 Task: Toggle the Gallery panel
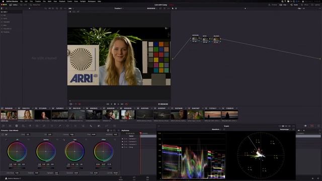pyautogui.click(x=14, y=5)
